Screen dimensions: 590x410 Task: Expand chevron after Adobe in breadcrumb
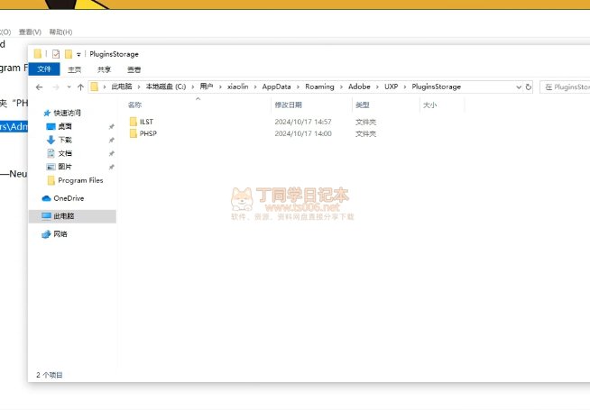[x=377, y=87]
